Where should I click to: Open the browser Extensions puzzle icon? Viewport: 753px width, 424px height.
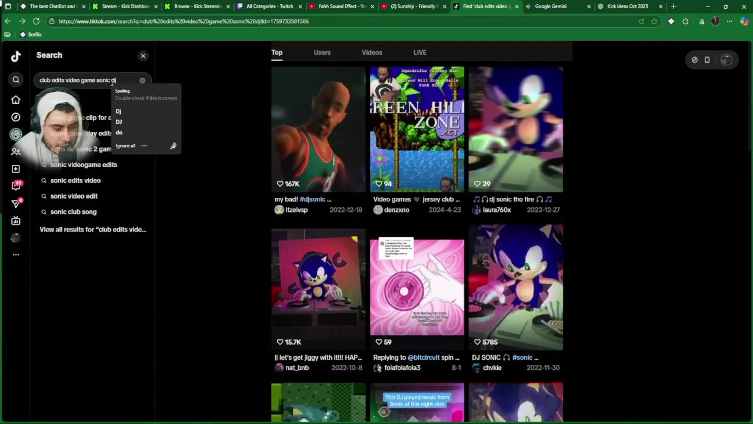[x=685, y=21]
